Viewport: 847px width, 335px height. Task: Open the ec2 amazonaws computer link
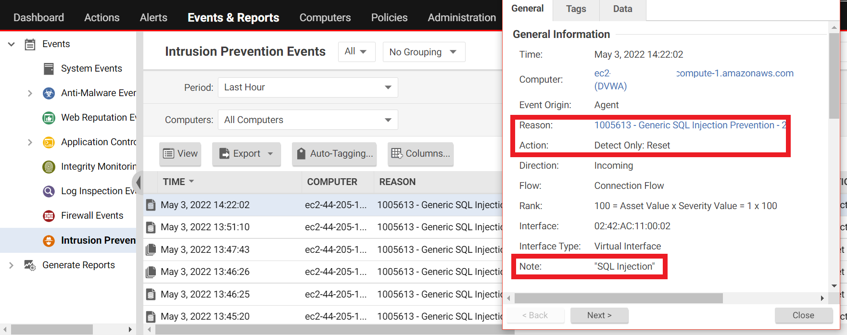pos(694,80)
